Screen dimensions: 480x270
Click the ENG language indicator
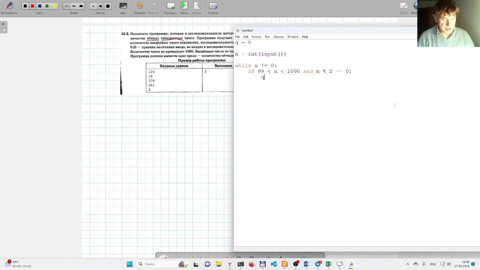(x=433, y=264)
